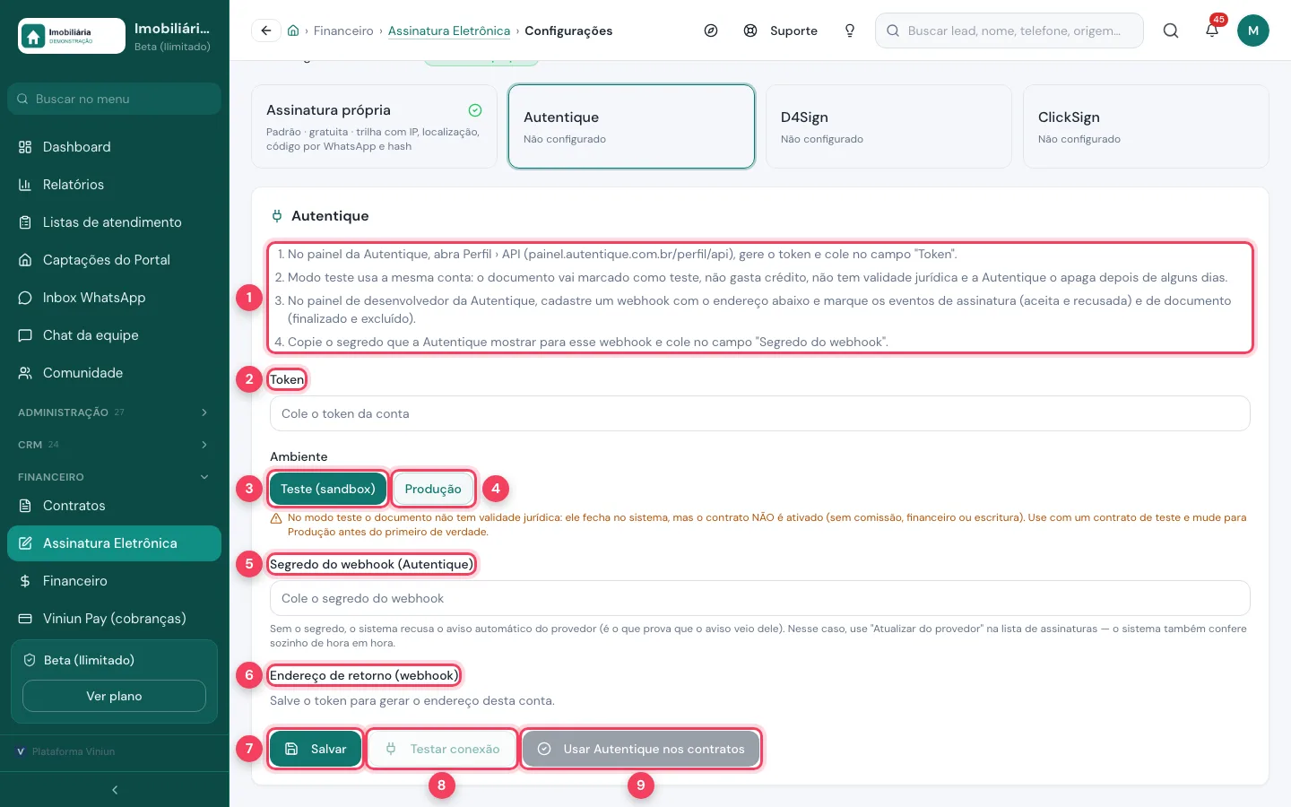Image resolution: width=1291 pixels, height=807 pixels.
Task: Switch environment to Produção
Action: coord(433,489)
